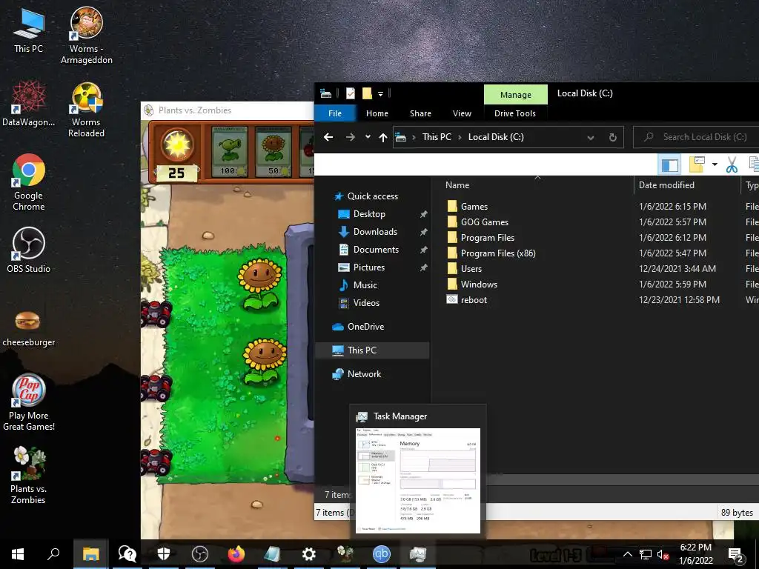Select the Manage contextual tab

(x=516, y=94)
